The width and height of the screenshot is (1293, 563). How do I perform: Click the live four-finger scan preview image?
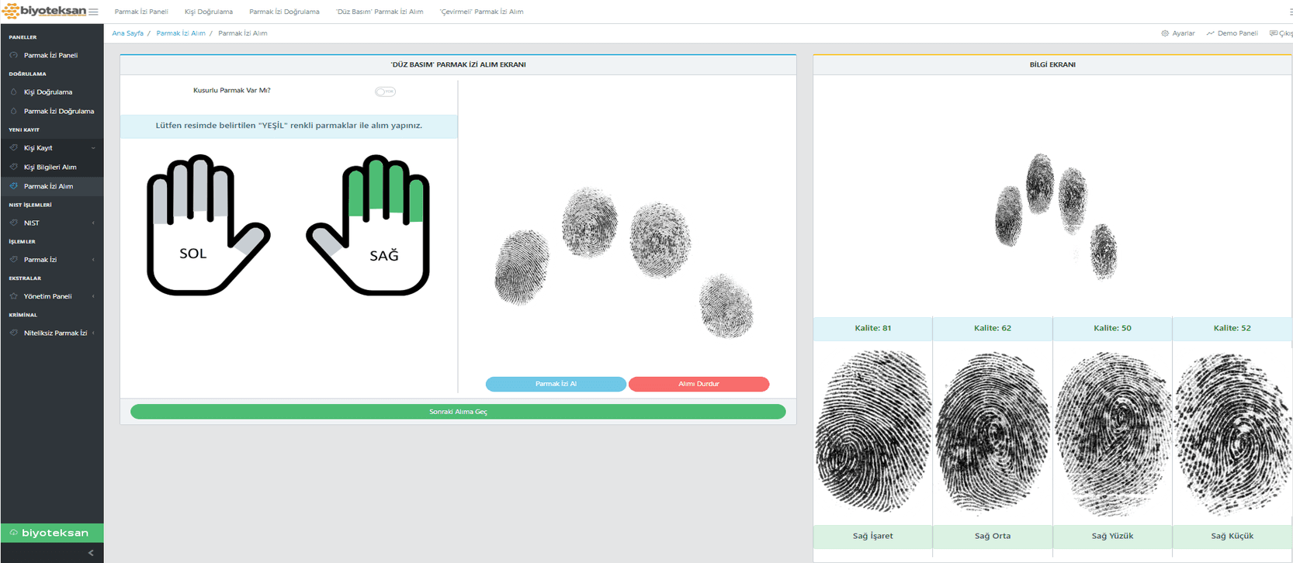[625, 262]
